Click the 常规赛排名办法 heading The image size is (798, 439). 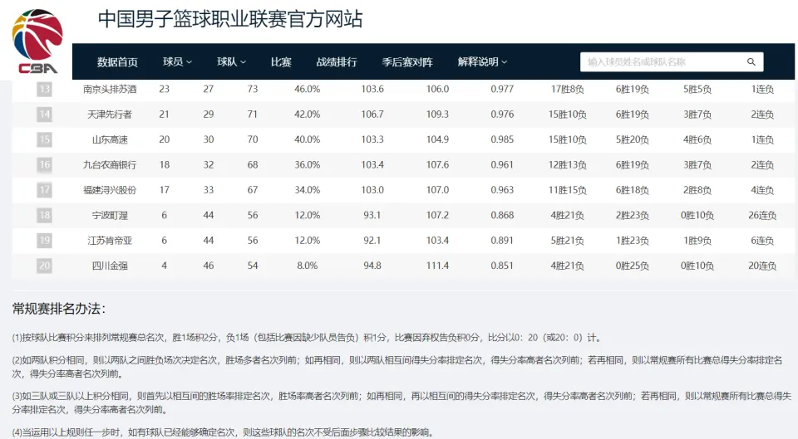point(58,309)
